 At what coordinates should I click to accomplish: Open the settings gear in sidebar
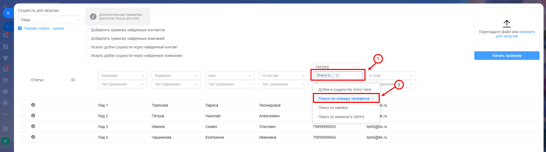(x=5, y=129)
